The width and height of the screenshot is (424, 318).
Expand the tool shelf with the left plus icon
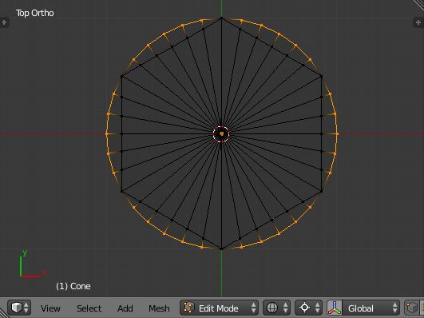(4, 22)
